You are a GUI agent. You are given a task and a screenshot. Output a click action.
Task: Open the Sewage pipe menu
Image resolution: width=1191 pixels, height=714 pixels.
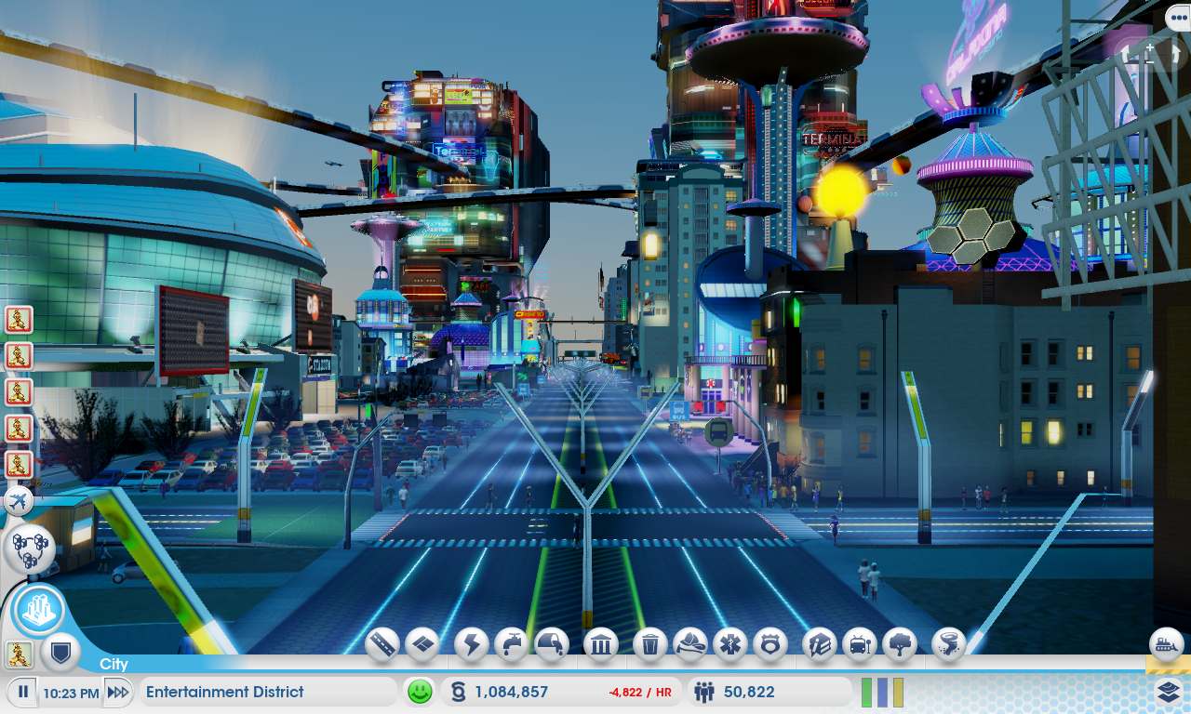click(x=552, y=644)
